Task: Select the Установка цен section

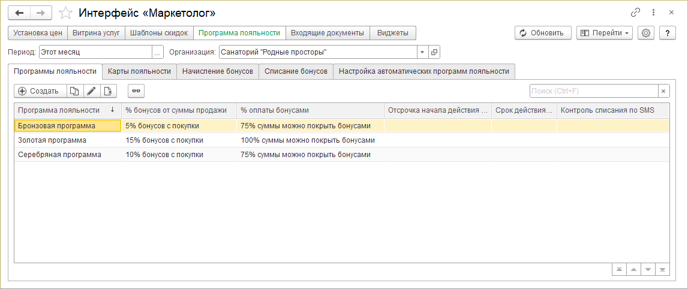Action: click(x=37, y=33)
